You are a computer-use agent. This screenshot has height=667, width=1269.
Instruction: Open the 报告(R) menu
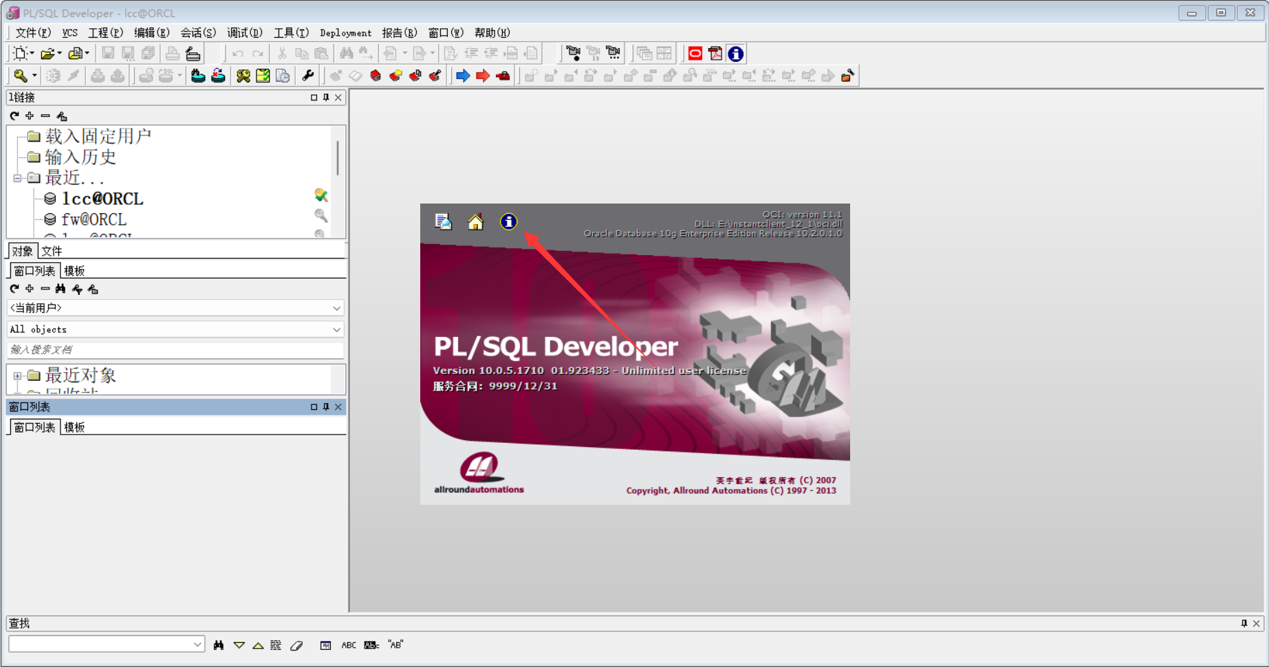pyautogui.click(x=400, y=33)
